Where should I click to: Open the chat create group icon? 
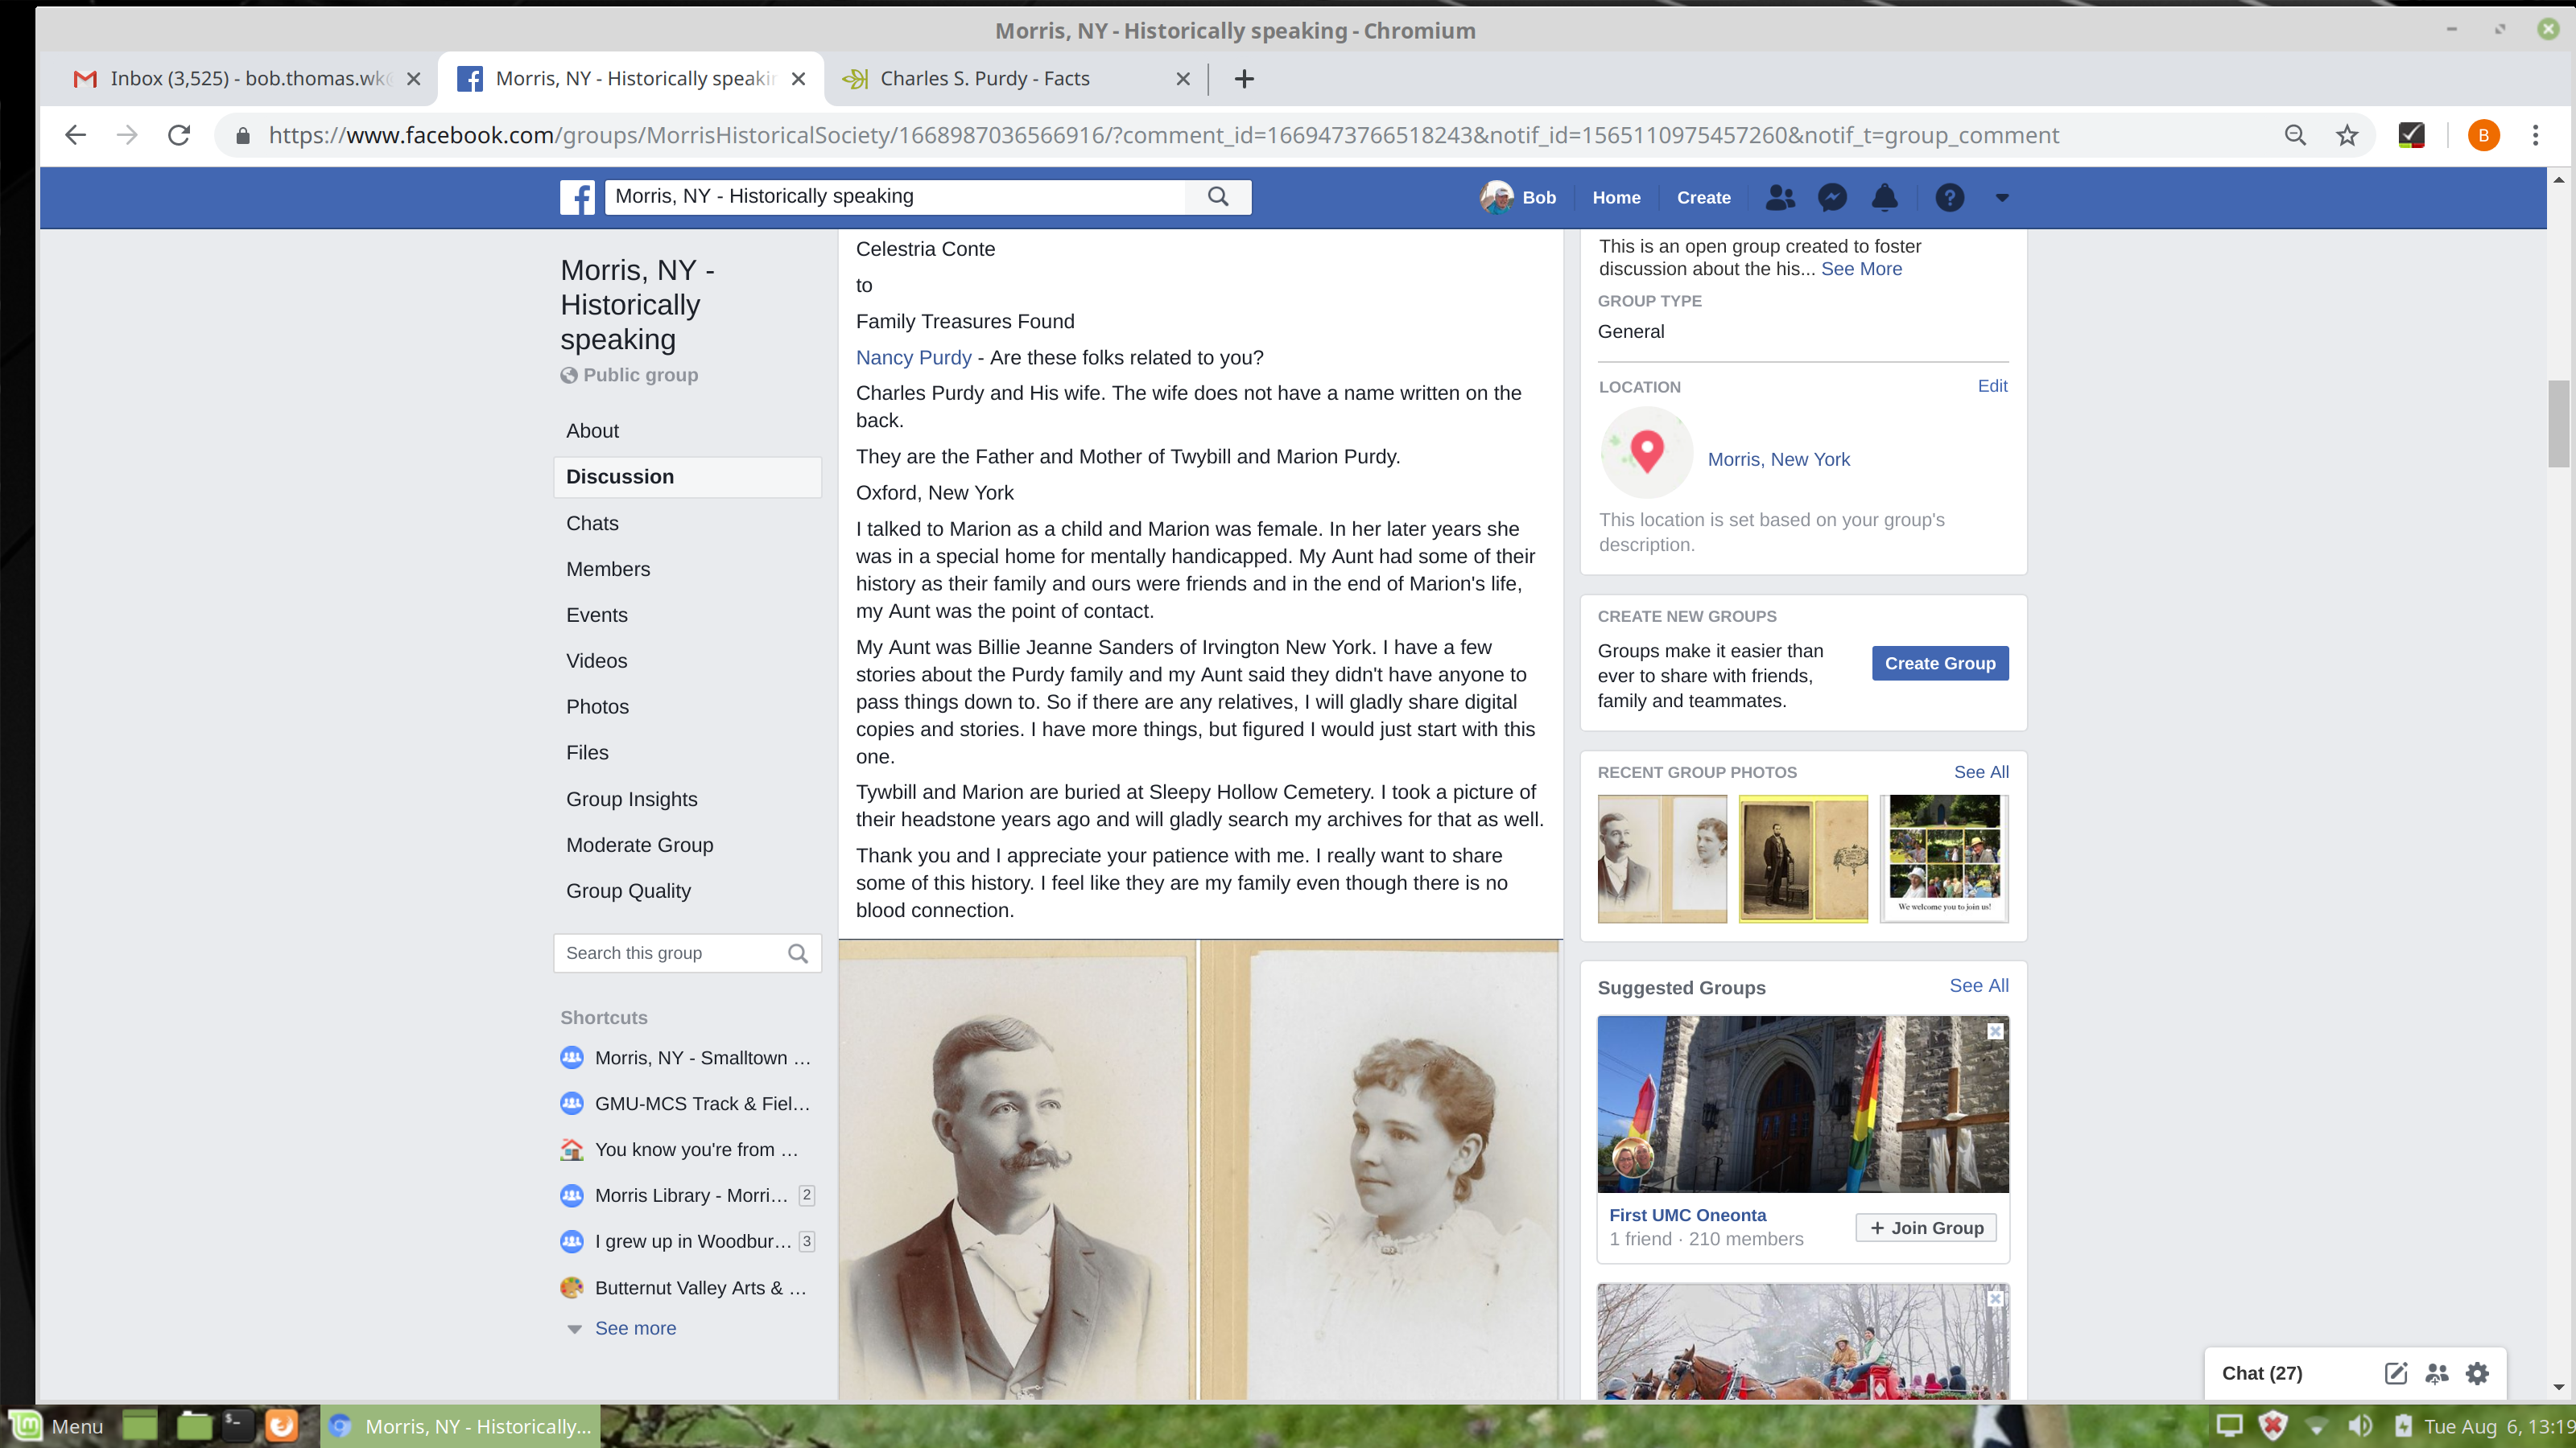(2436, 1373)
